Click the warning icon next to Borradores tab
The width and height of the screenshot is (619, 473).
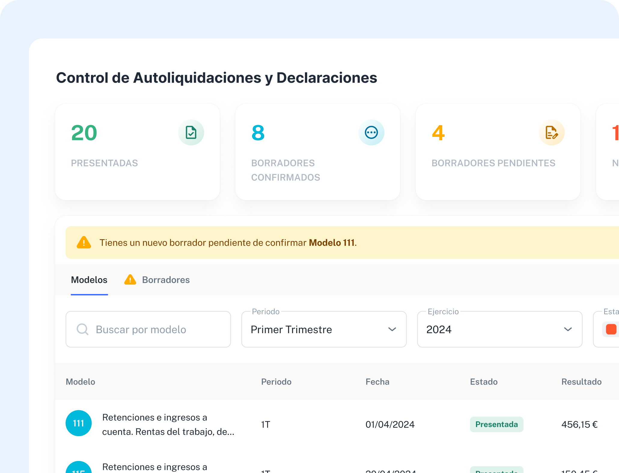tap(130, 280)
